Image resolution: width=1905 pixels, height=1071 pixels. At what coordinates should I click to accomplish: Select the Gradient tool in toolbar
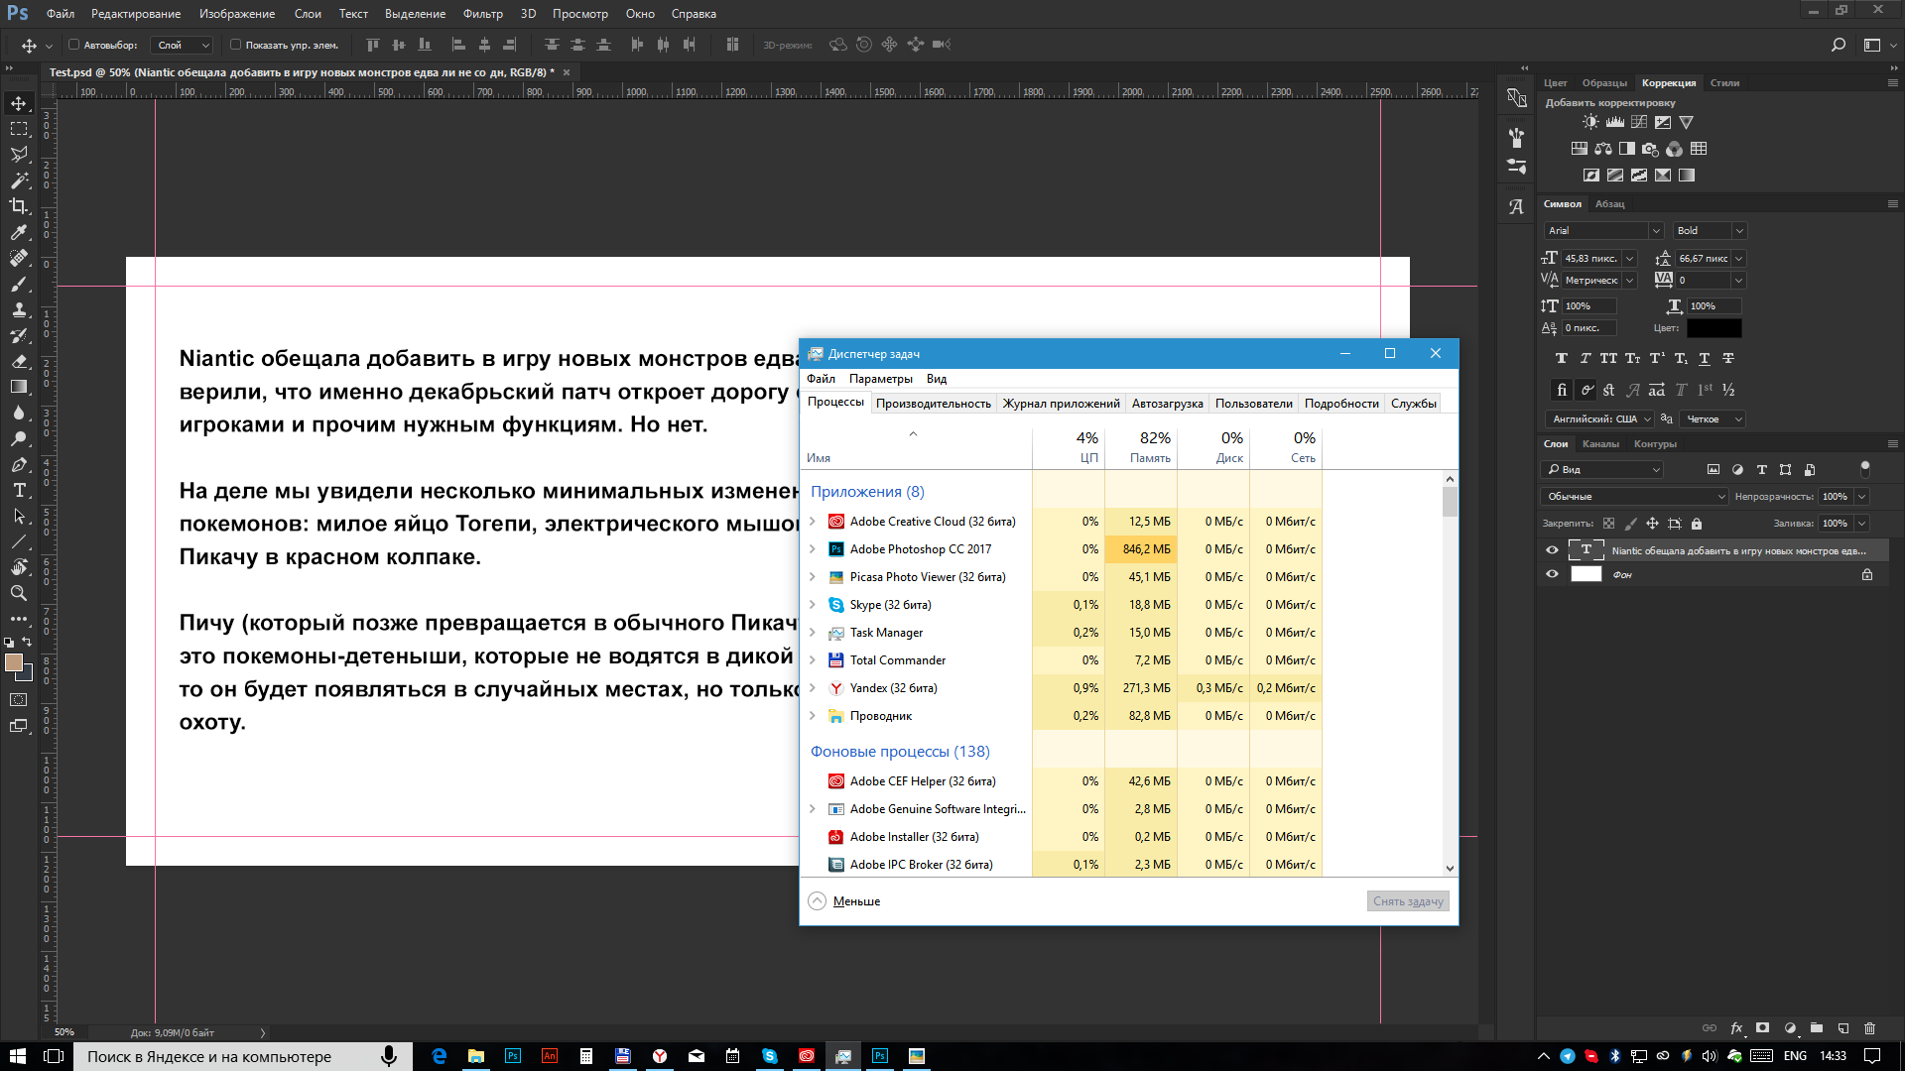tap(18, 389)
